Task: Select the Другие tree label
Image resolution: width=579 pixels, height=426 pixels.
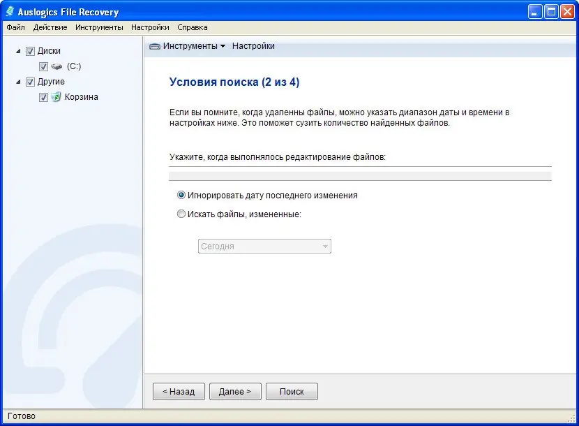Action: (51, 82)
